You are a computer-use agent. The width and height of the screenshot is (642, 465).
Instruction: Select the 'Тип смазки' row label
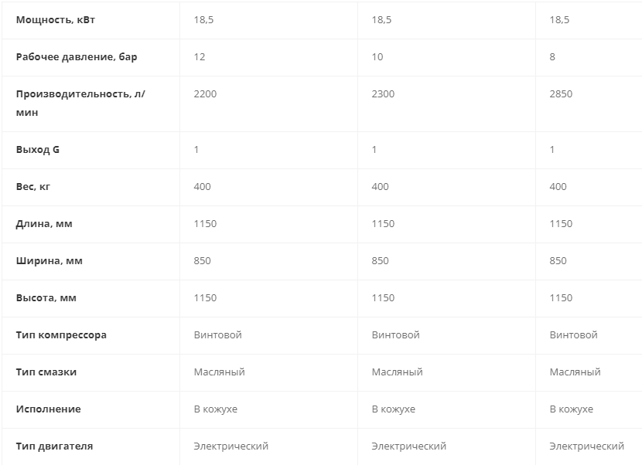coord(46,372)
